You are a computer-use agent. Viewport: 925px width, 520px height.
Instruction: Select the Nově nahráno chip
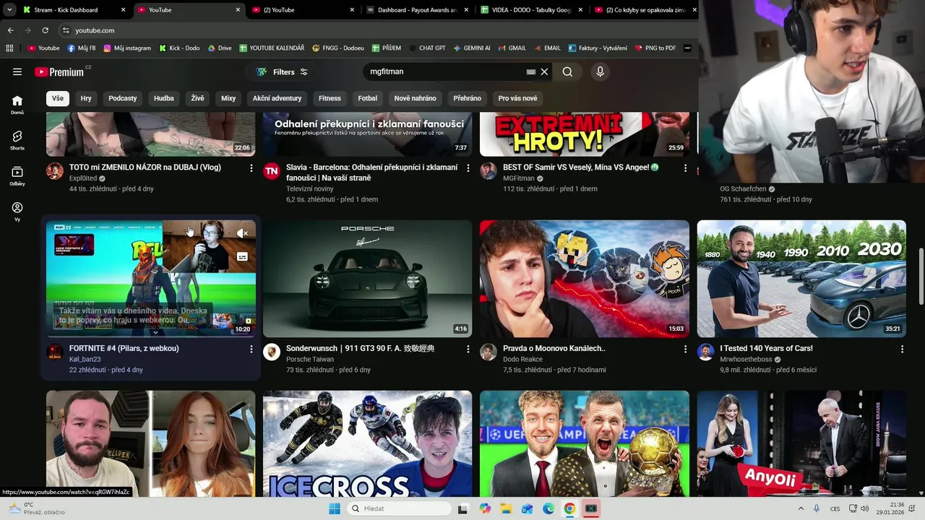(x=415, y=98)
